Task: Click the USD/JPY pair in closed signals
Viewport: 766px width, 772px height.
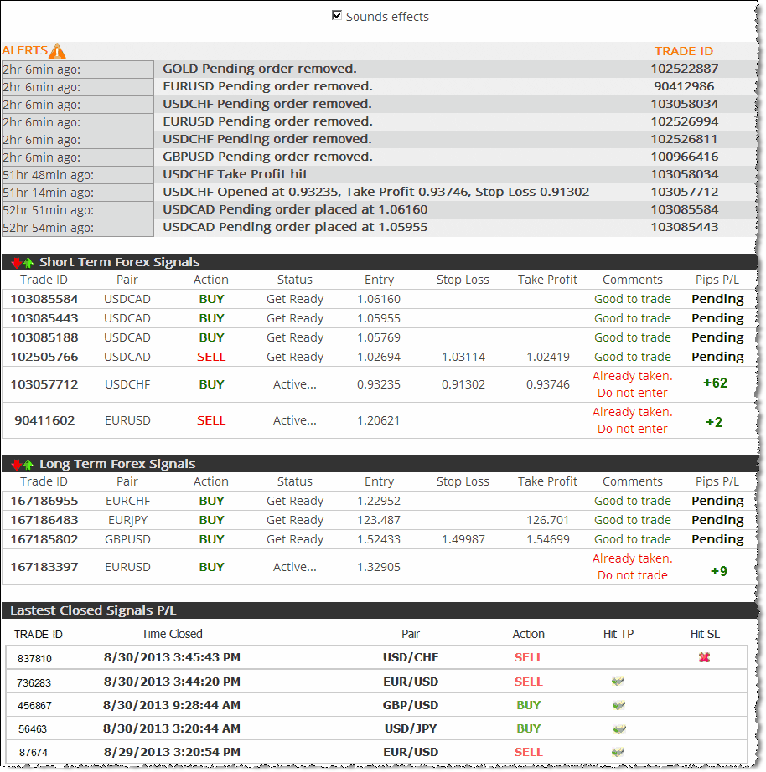Action: coord(411,728)
